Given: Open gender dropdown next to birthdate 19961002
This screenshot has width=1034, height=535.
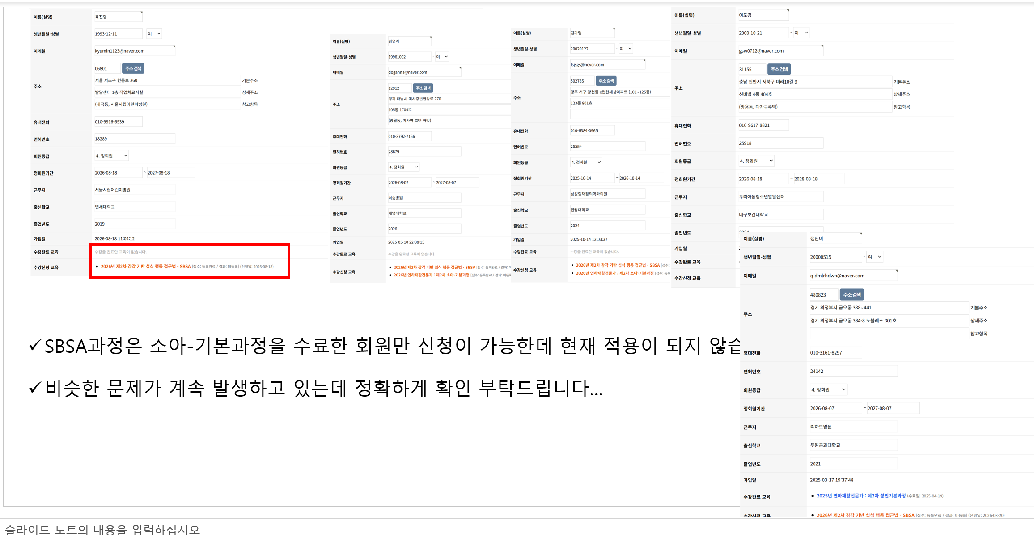Looking at the screenshot, I should coord(442,57).
